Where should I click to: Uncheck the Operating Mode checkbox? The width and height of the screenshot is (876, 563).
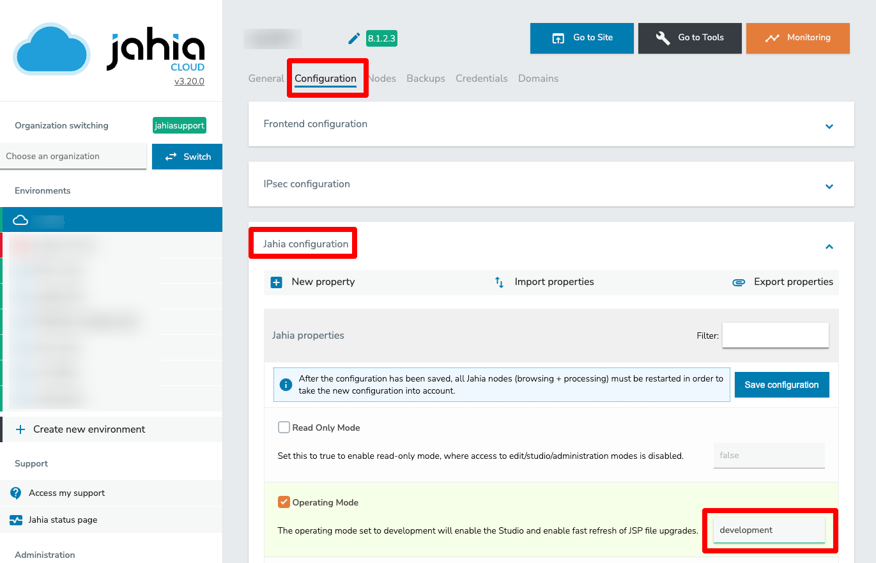[x=284, y=502]
